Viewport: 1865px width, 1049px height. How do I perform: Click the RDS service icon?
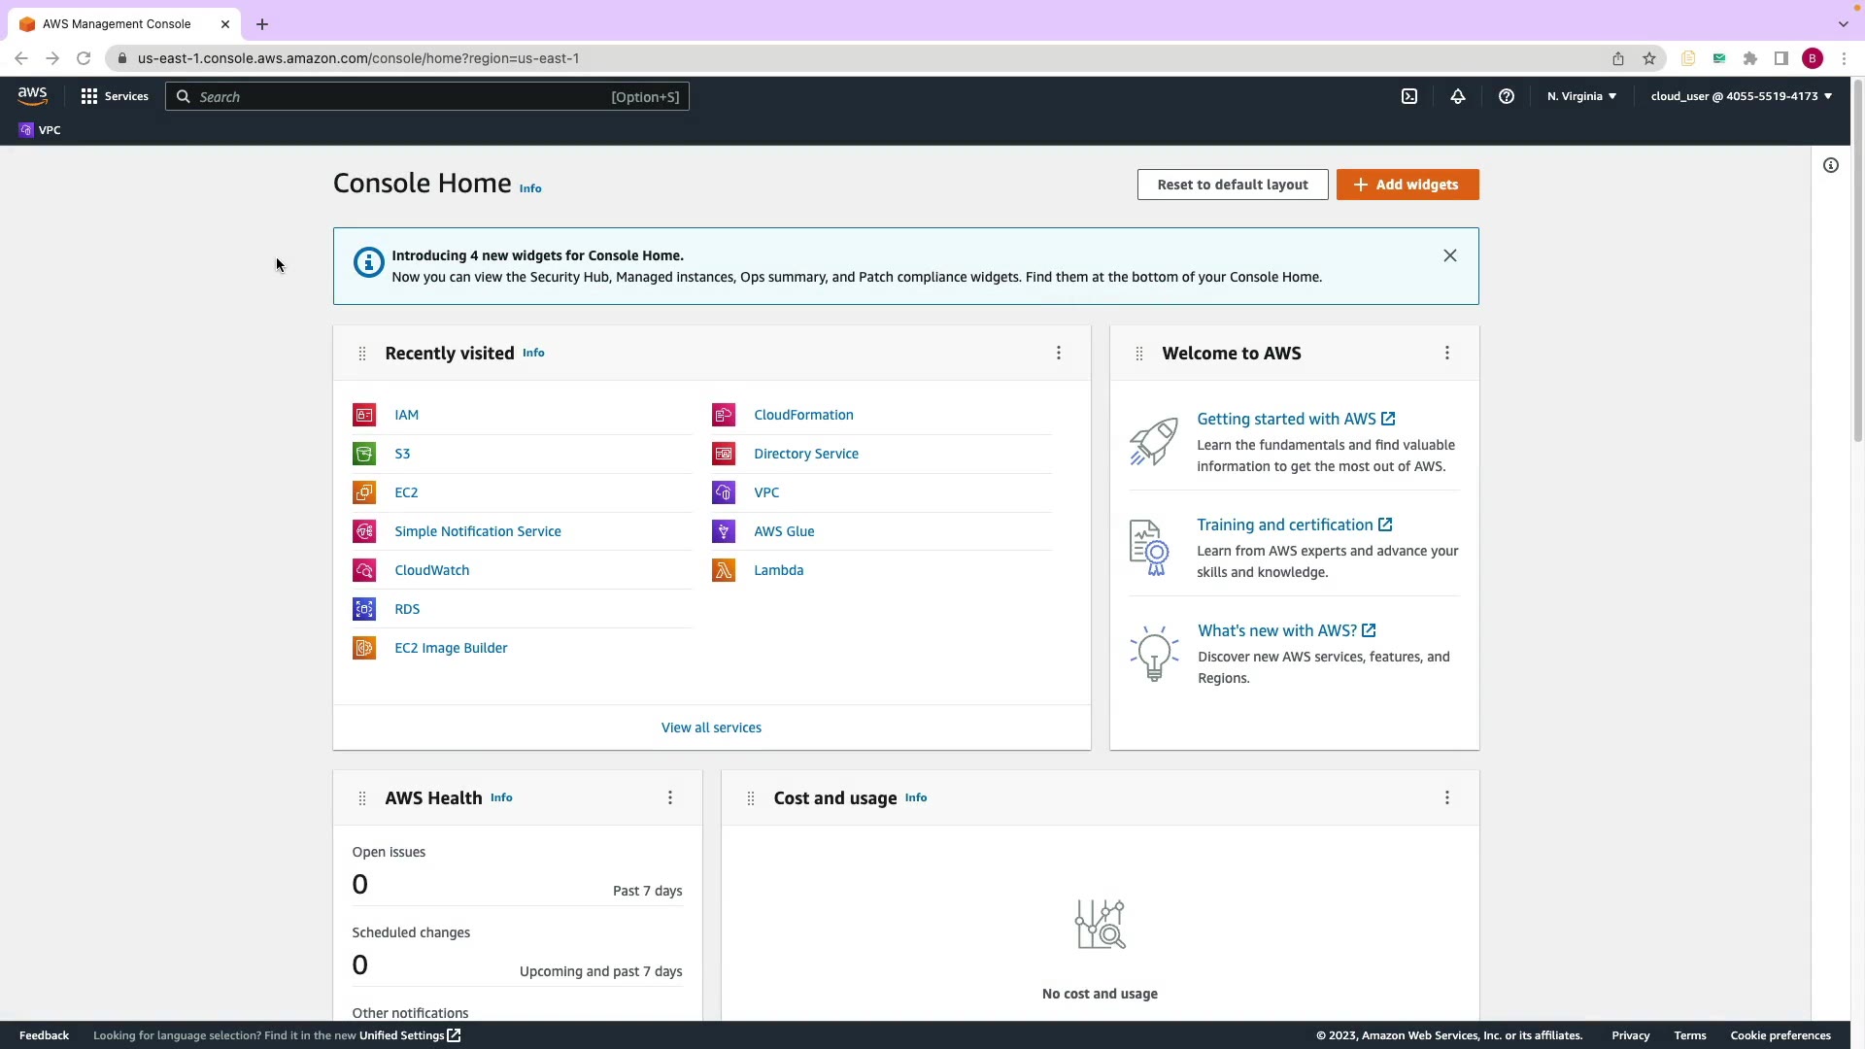(x=364, y=609)
